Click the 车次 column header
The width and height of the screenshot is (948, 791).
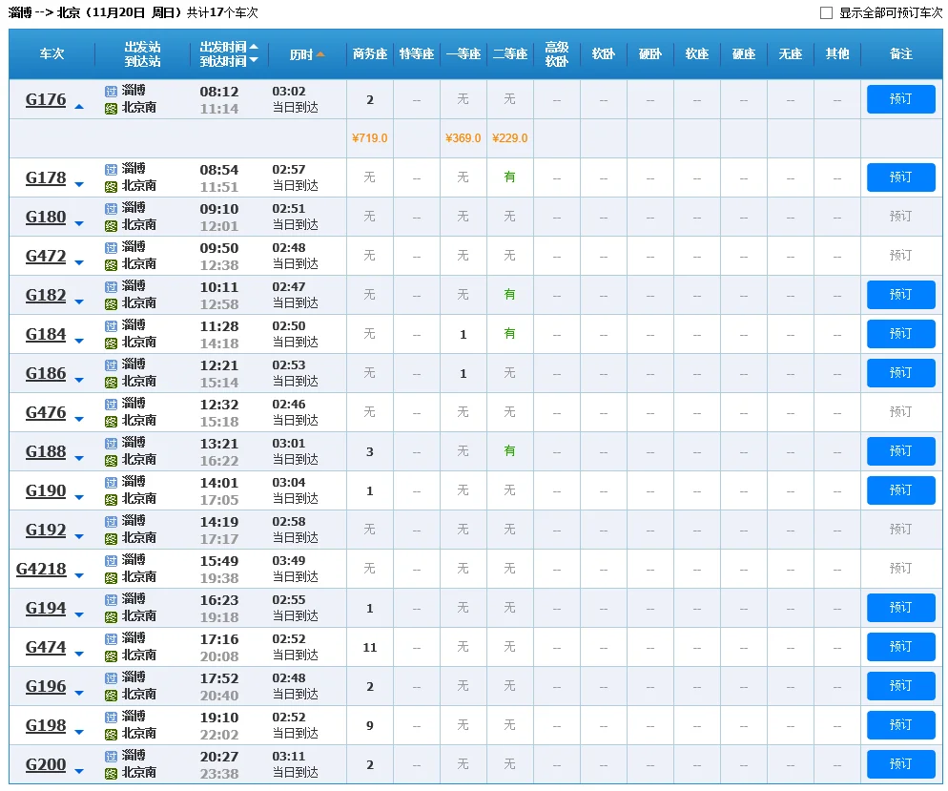pyautogui.click(x=52, y=54)
